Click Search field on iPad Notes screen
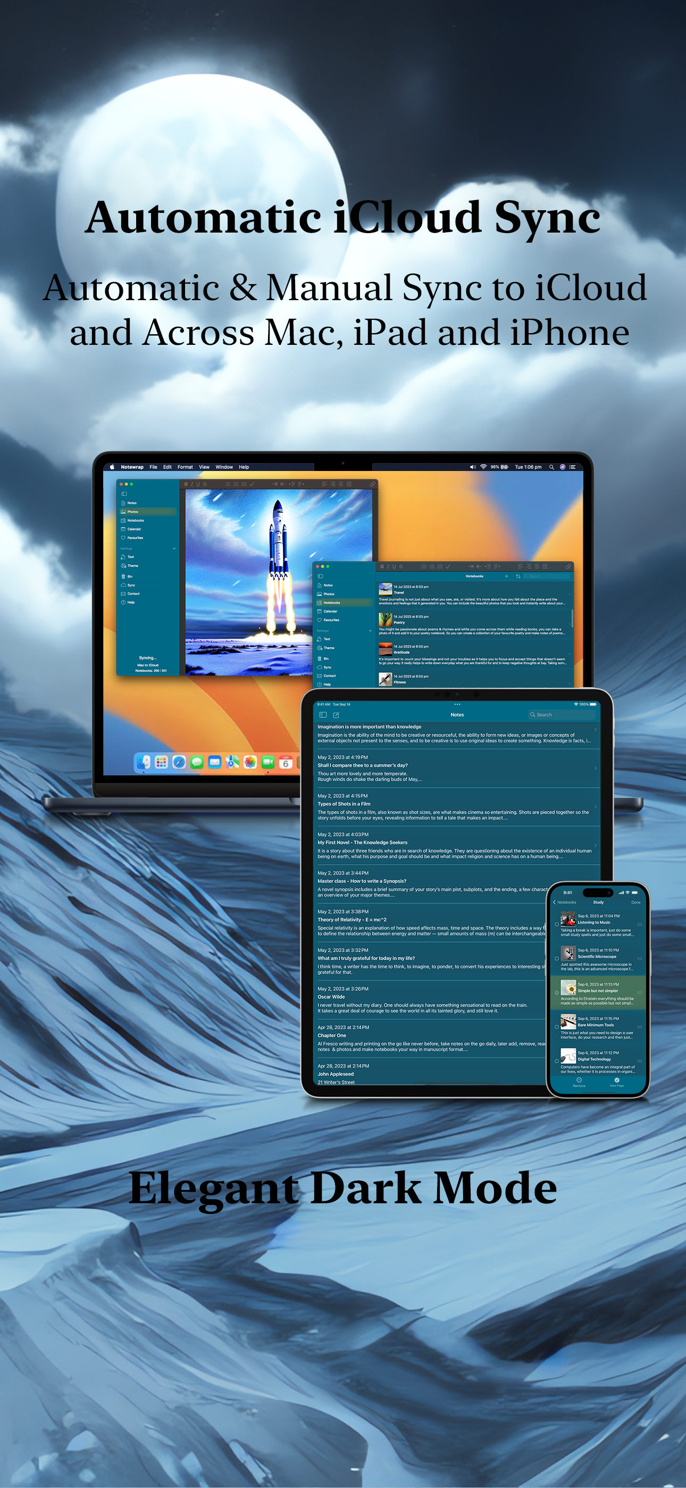Viewport: 686px width, 1488px height. click(x=562, y=715)
